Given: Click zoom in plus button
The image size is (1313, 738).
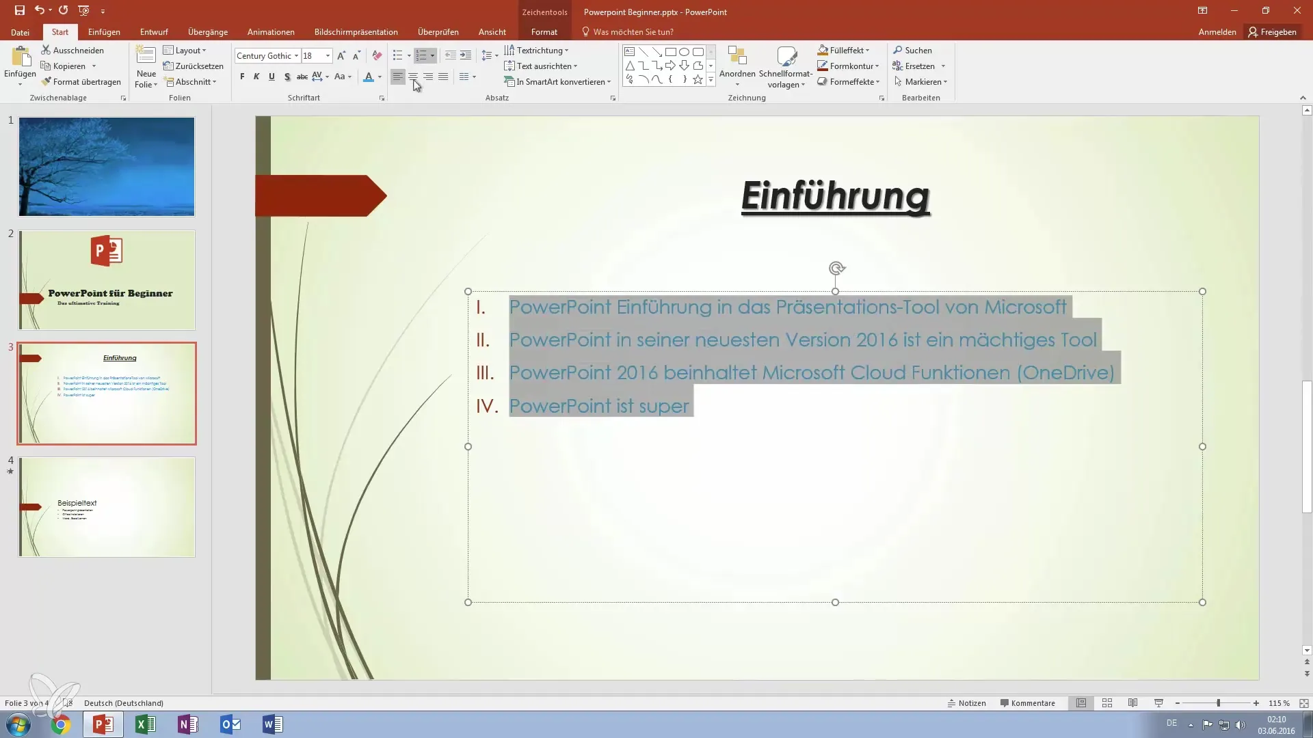Looking at the screenshot, I should 1256,703.
